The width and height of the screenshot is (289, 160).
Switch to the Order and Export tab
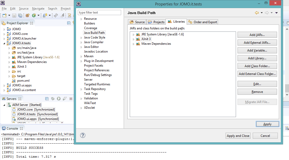(204, 22)
